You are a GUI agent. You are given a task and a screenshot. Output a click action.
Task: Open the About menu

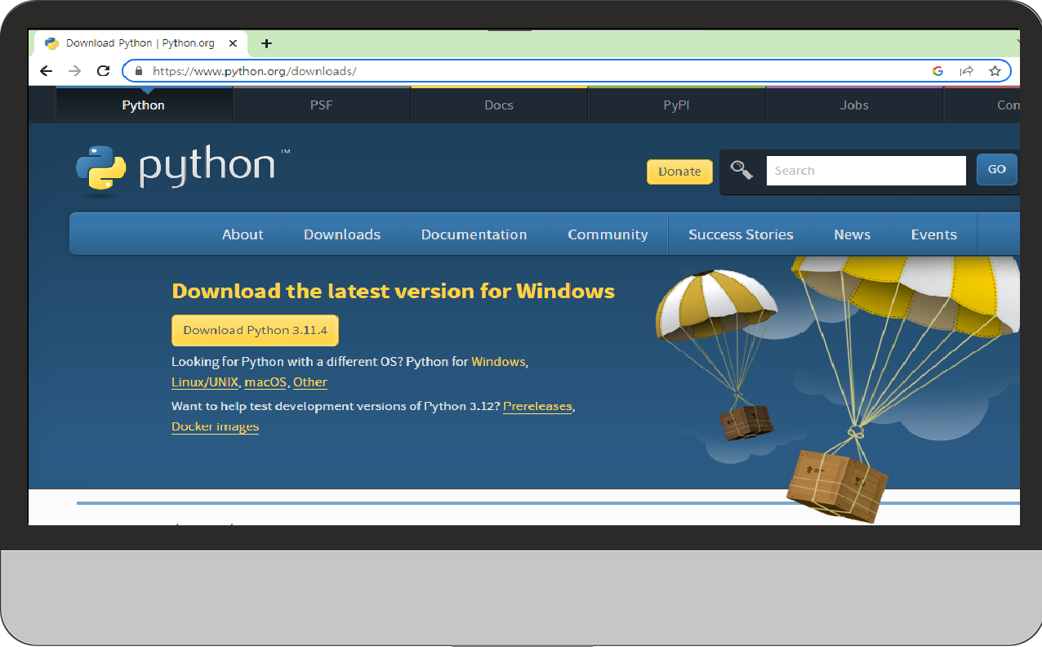pos(243,234)
